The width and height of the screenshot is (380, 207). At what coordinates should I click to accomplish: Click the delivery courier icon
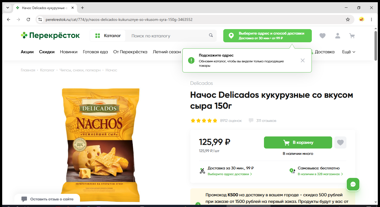click(202, 171)
